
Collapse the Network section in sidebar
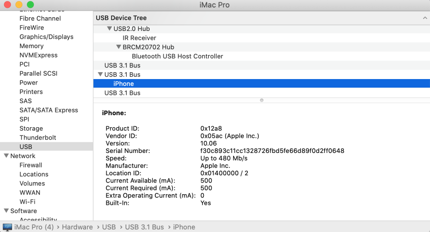click(6, 156)
